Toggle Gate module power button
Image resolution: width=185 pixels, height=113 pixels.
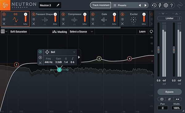pyautogui.click(x=93, y=14)
